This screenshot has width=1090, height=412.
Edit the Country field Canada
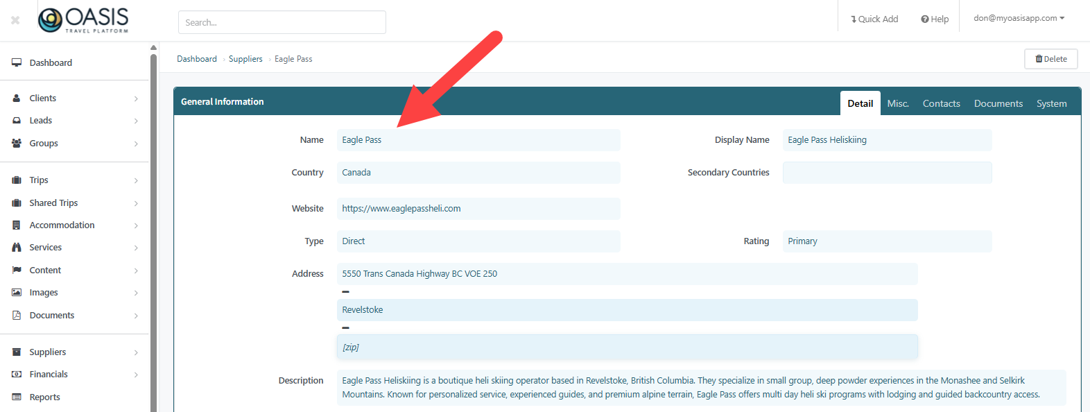click(478, 173)
